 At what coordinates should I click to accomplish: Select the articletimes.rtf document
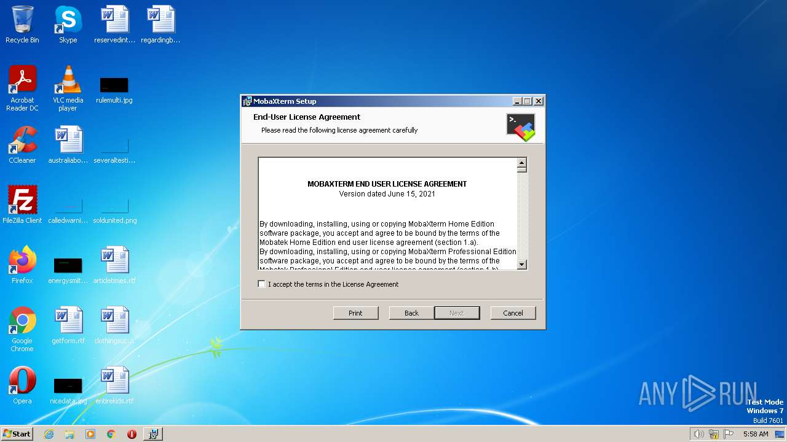pos(114,265)
